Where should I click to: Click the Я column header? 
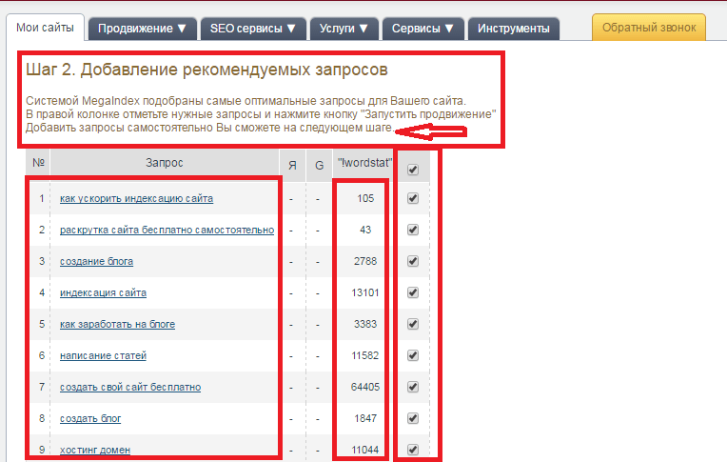point(292,166)
